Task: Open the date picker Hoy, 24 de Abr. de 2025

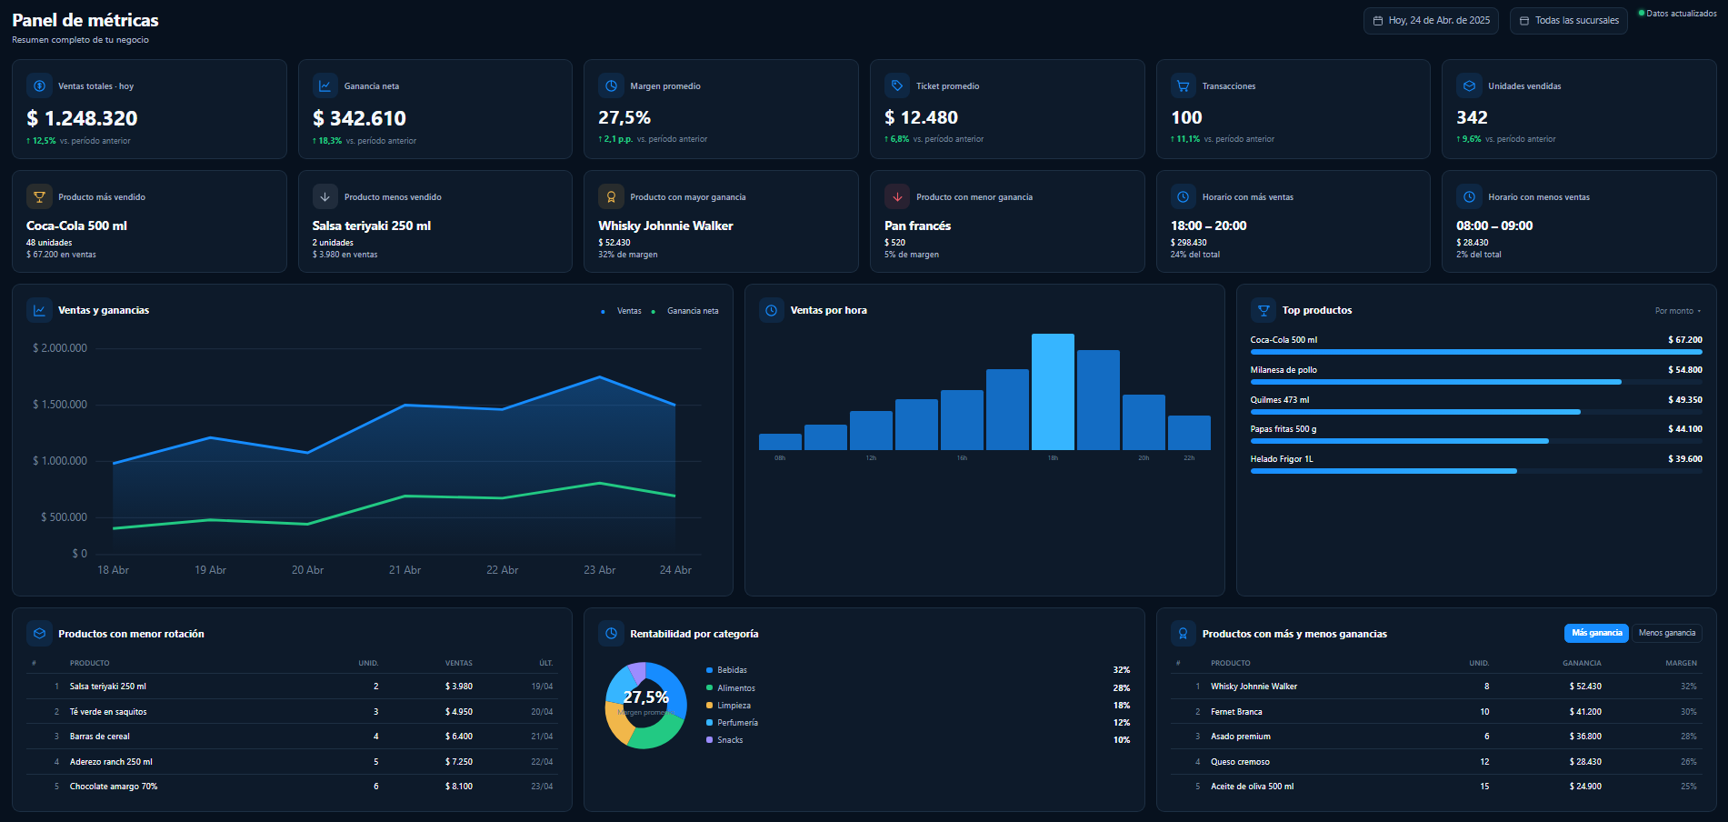Action: [x=1431, y=20]
